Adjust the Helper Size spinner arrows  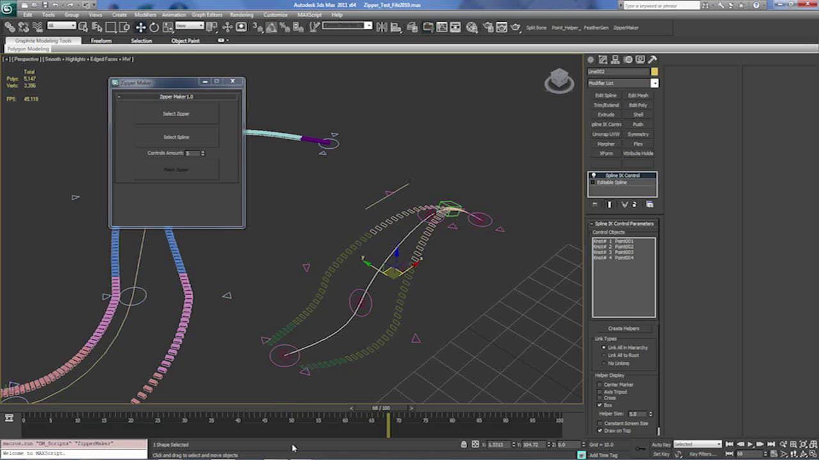651,414
